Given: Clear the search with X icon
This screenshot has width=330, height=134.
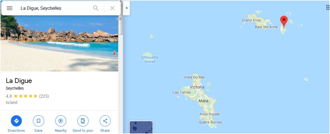Looking at the screenshot, I should coord(112,8).
